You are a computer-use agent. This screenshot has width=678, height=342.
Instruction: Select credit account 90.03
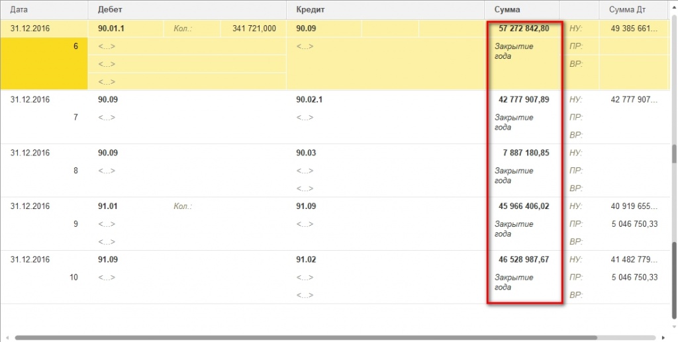click(306, 153)
